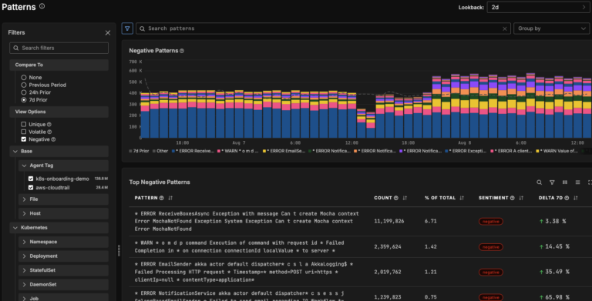The image size is (592, 301).
Task: Click the negative badge in EmailSender row
Action: 490,272
